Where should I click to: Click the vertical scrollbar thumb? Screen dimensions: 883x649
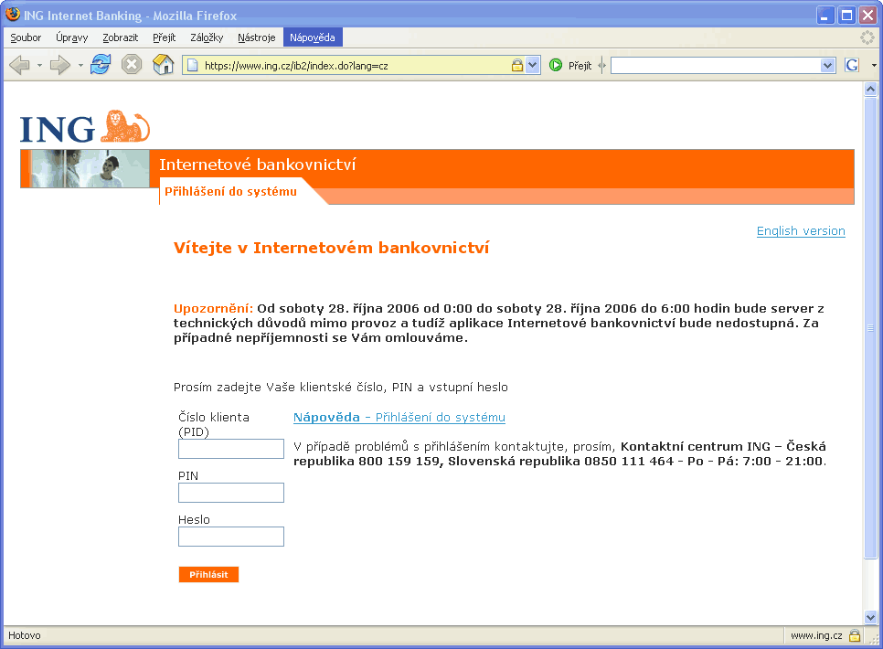[x=870, y=328]
